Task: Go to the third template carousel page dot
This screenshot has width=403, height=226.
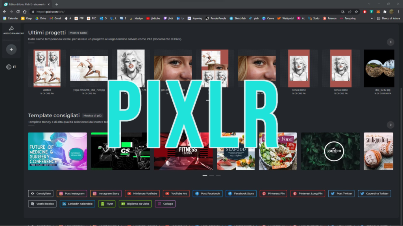Action: (x=218, y=175)
